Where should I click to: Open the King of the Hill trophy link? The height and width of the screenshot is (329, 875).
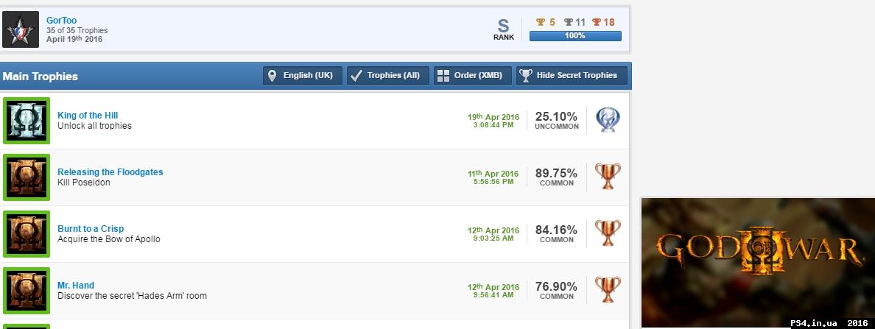click(88, 116)
